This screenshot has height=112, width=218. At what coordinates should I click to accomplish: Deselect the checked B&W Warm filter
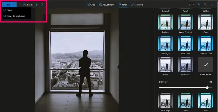(206, 64)
